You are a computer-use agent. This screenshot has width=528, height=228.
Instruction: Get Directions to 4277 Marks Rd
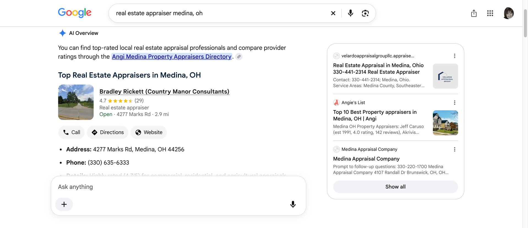point(108,132)
